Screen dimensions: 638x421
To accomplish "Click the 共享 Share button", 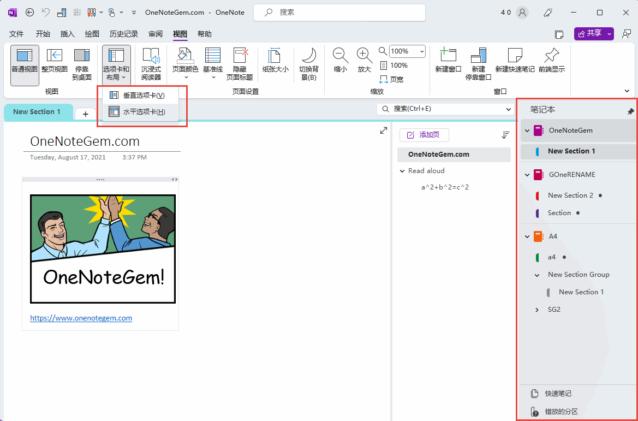I will [x=594, y=34].
